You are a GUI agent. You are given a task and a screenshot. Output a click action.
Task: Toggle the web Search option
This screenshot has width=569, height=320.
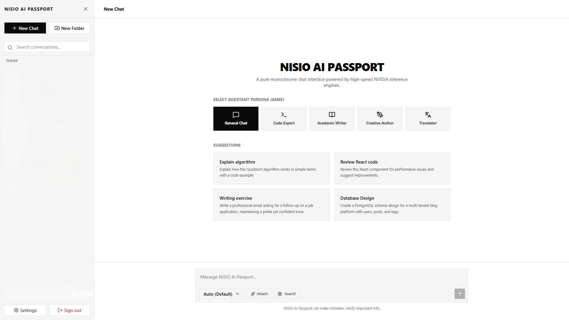point(287,294)
